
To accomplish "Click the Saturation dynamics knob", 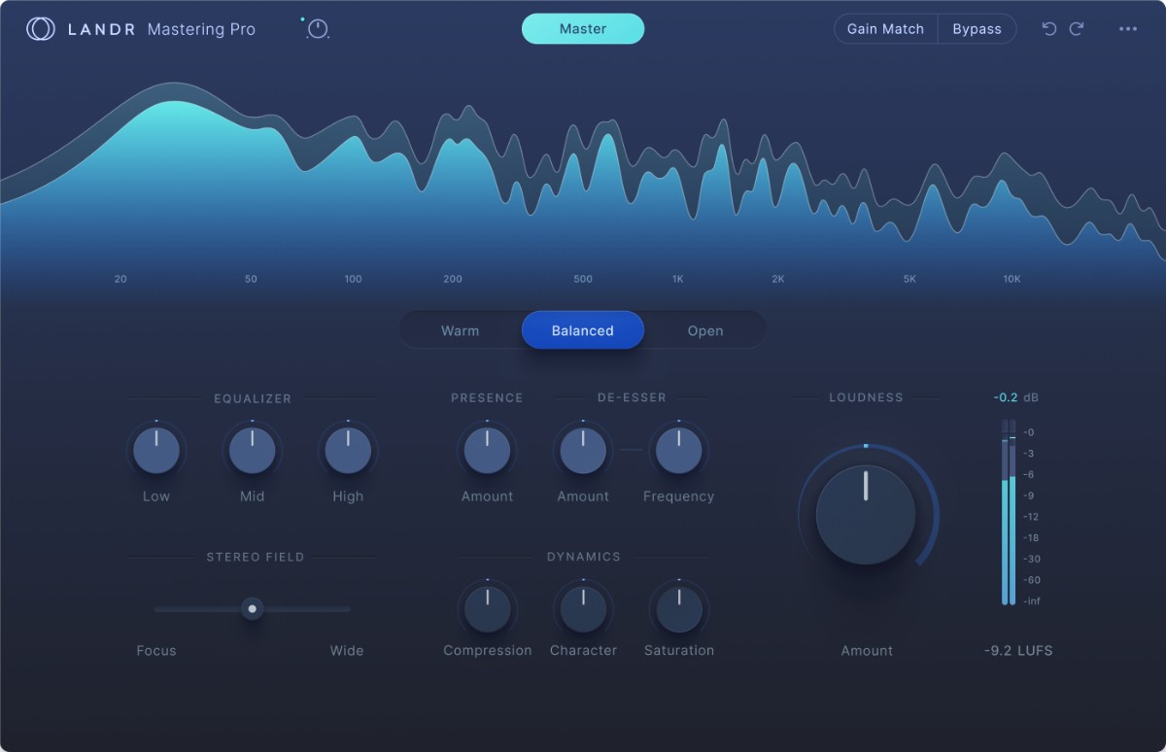I will click(678, 603).
